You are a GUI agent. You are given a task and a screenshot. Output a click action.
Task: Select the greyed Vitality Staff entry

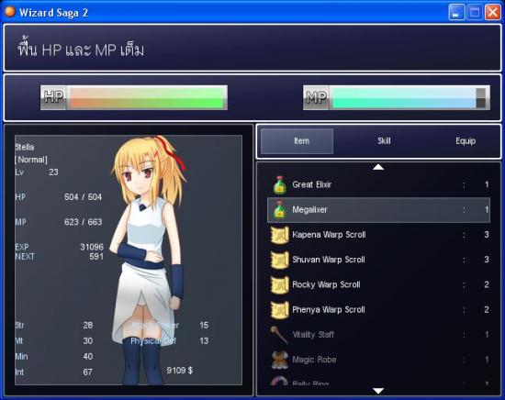[x=313, y=335]
